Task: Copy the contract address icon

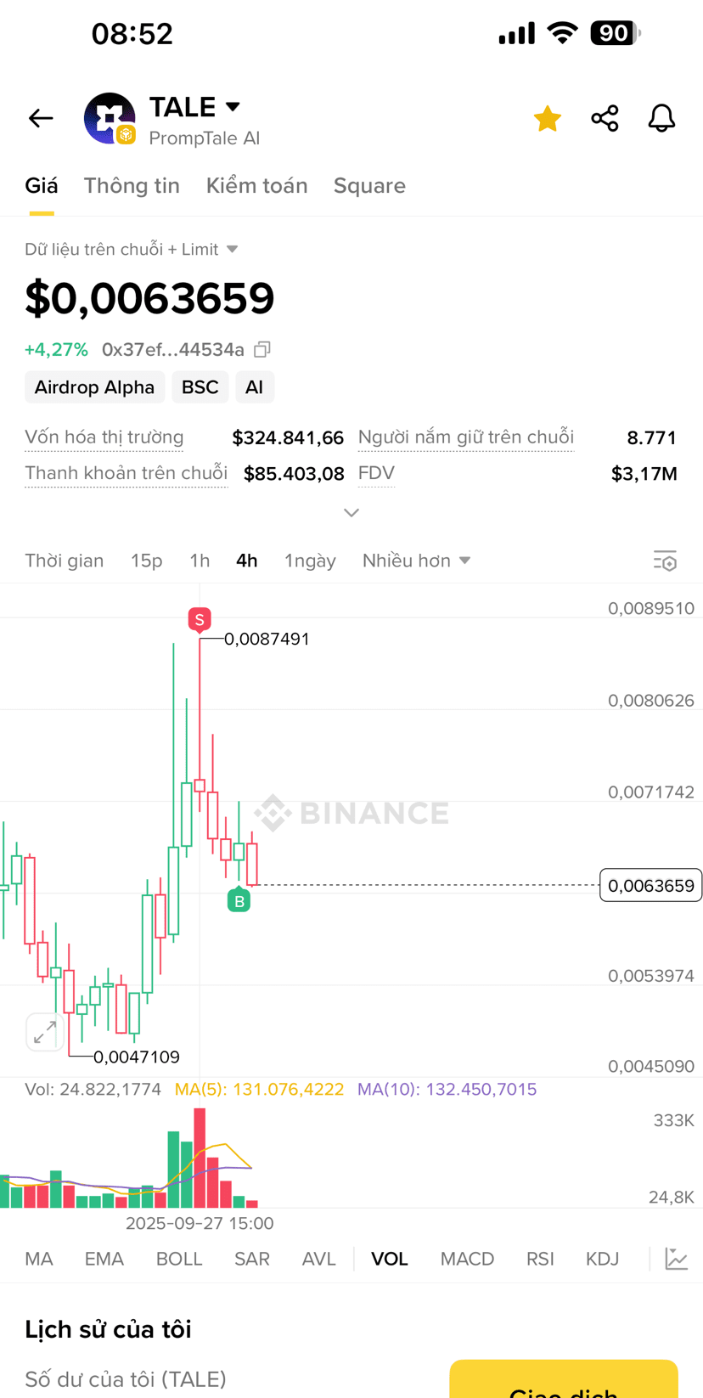Action: (262, 349)
